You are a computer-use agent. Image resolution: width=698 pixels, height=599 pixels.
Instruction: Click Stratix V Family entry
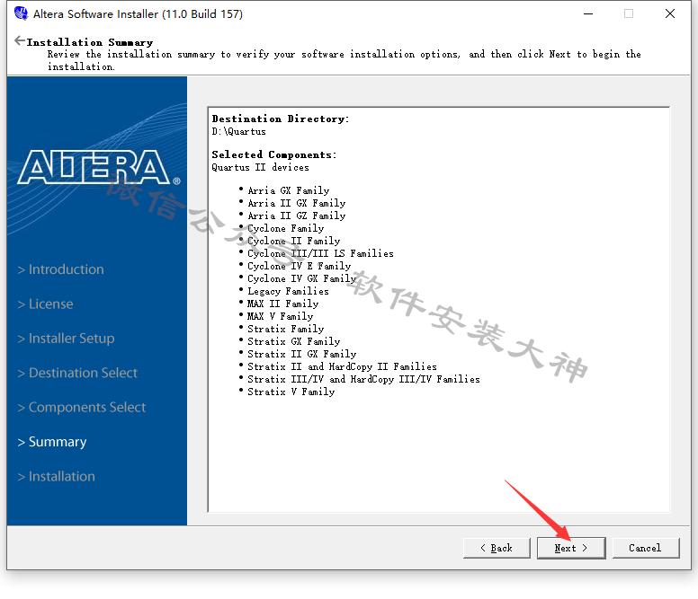(291, 392)
